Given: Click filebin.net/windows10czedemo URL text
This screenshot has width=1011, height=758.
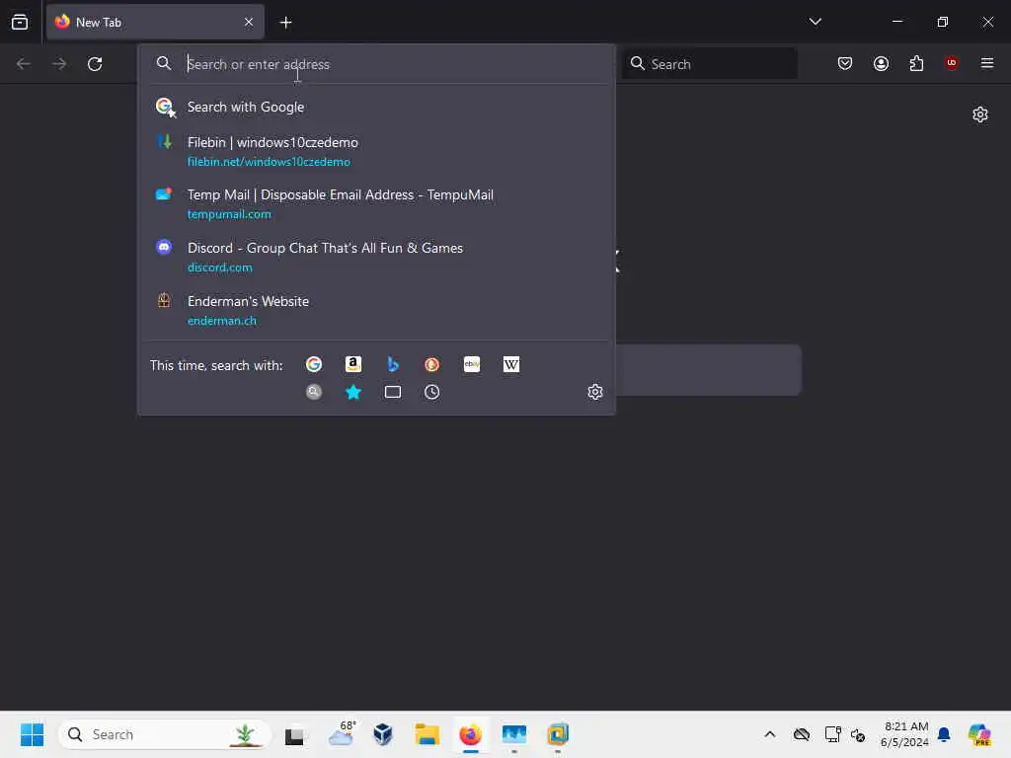Looking at the screenshot, I should pyautogui.click(x=269, y=162).
